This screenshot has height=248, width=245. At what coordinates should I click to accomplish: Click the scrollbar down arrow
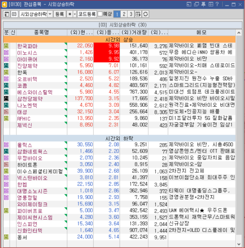pos(239,244)
